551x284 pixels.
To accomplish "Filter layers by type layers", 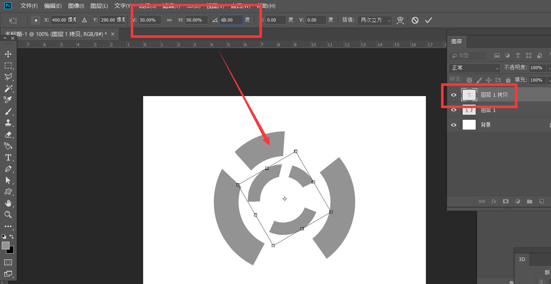I will pos(518,55).
